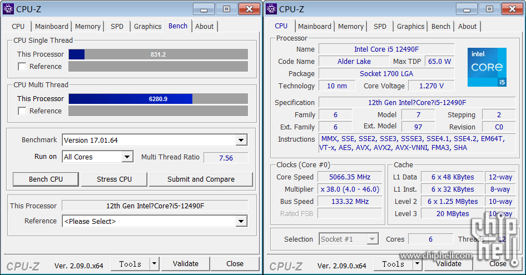The width and height of the screenshot is (526, 275).
Task: Switch to Bench tab in right window
Action: pos(441,27)
